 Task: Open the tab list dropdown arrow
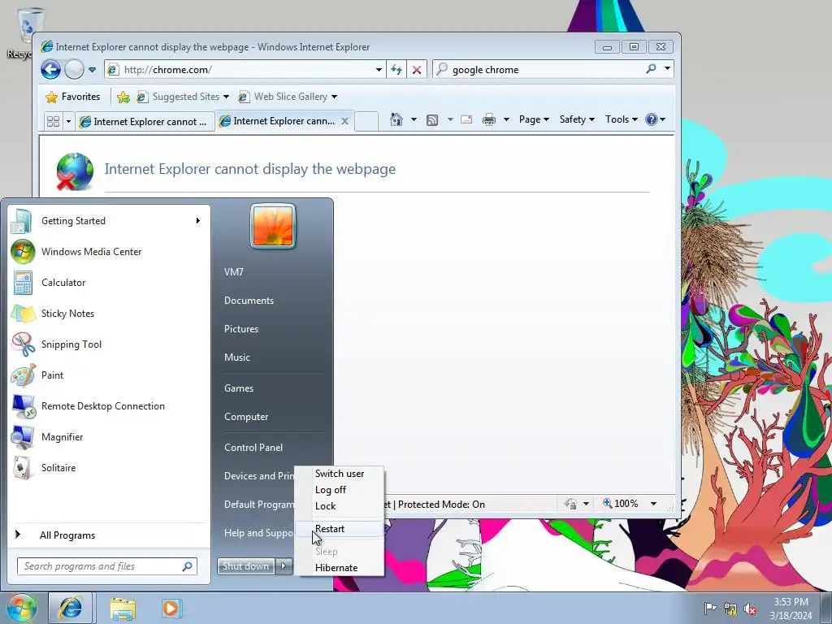click(x=68, y=122)
